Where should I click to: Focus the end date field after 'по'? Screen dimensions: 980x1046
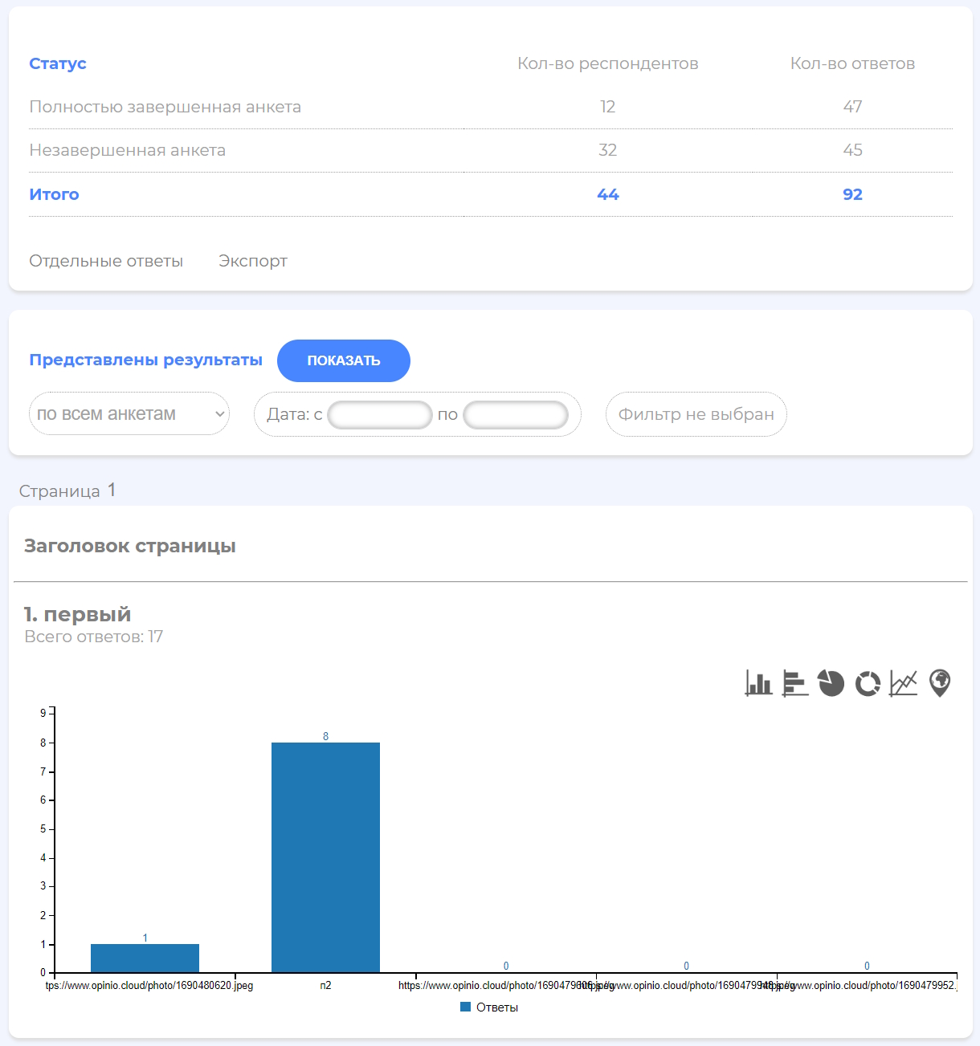click(516, 415)
